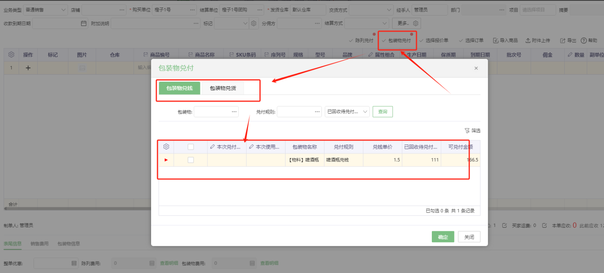This screenshot has width=604, height=273.
Task: Open 包装物 lookup ellipsis in dialog
Action: click(234, 112)
